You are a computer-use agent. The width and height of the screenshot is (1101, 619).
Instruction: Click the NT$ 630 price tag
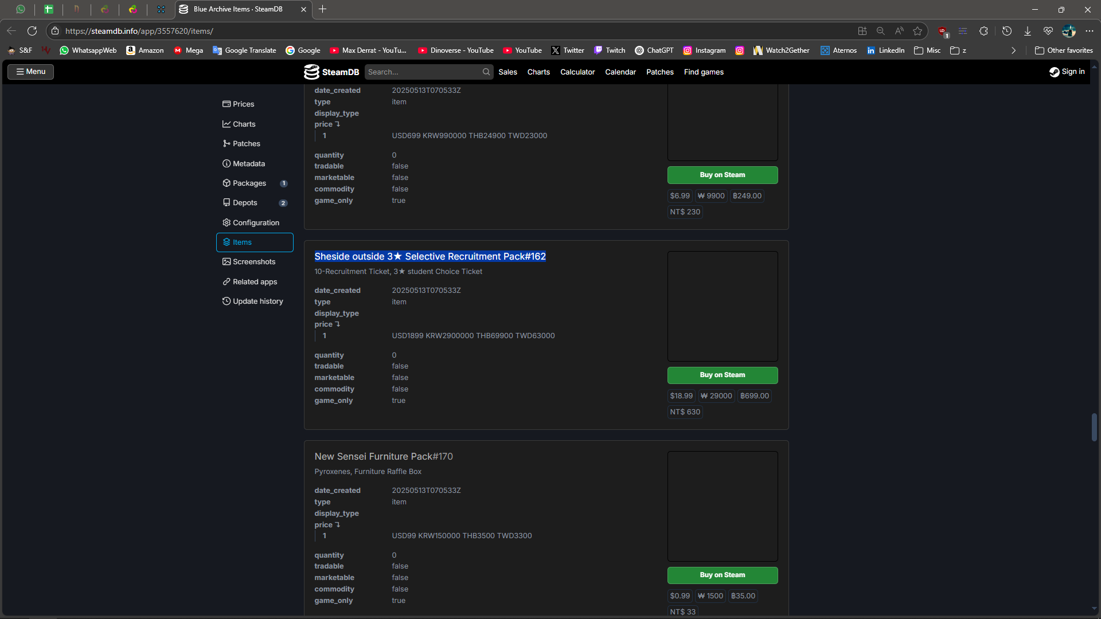(x=685, y=412)
